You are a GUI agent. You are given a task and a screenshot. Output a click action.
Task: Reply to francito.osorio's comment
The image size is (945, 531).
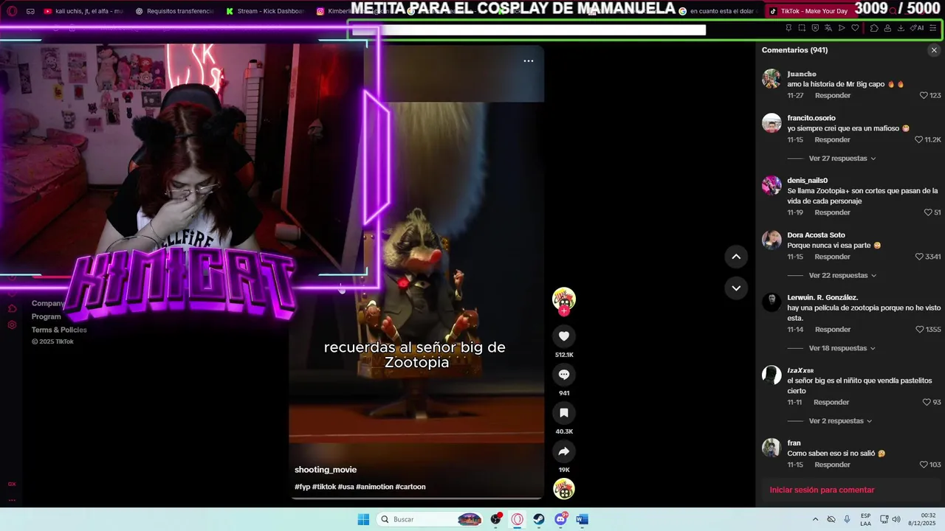pos(833,140)
